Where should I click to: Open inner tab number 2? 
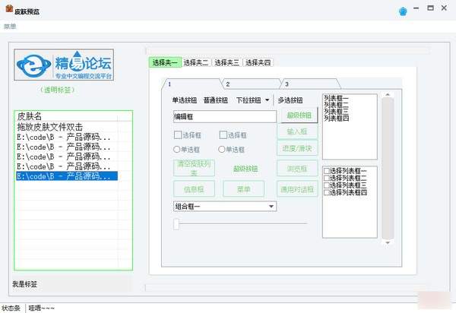click(228, 84)
